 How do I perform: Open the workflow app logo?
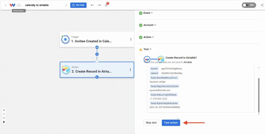coord(12,5)
